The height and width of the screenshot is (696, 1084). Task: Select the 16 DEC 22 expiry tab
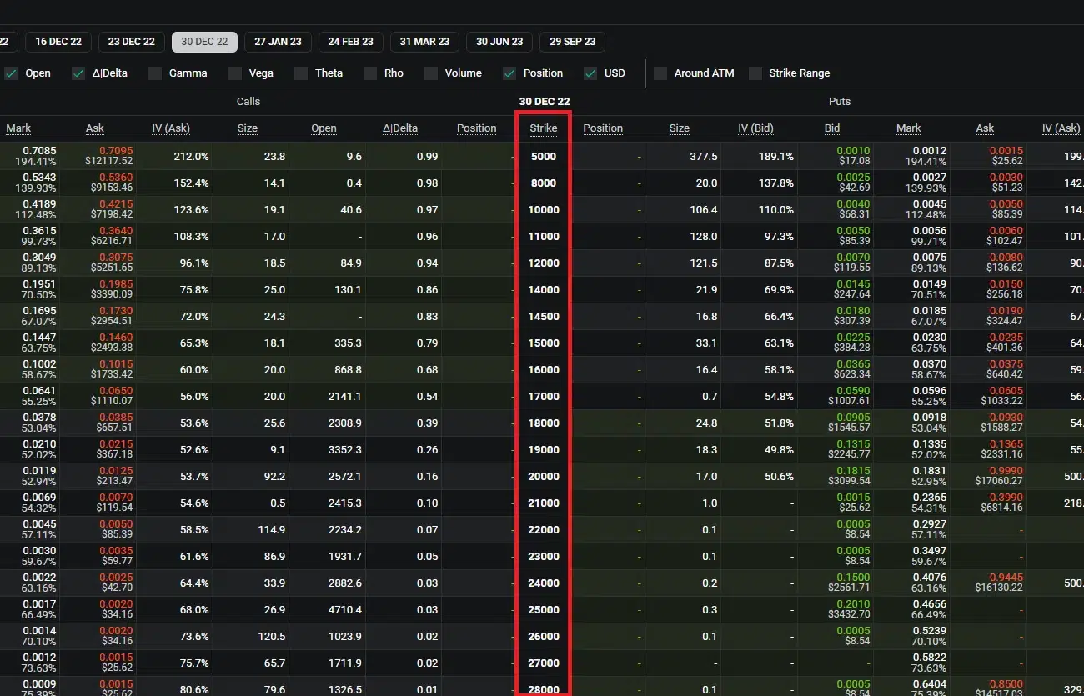point(58,42)
